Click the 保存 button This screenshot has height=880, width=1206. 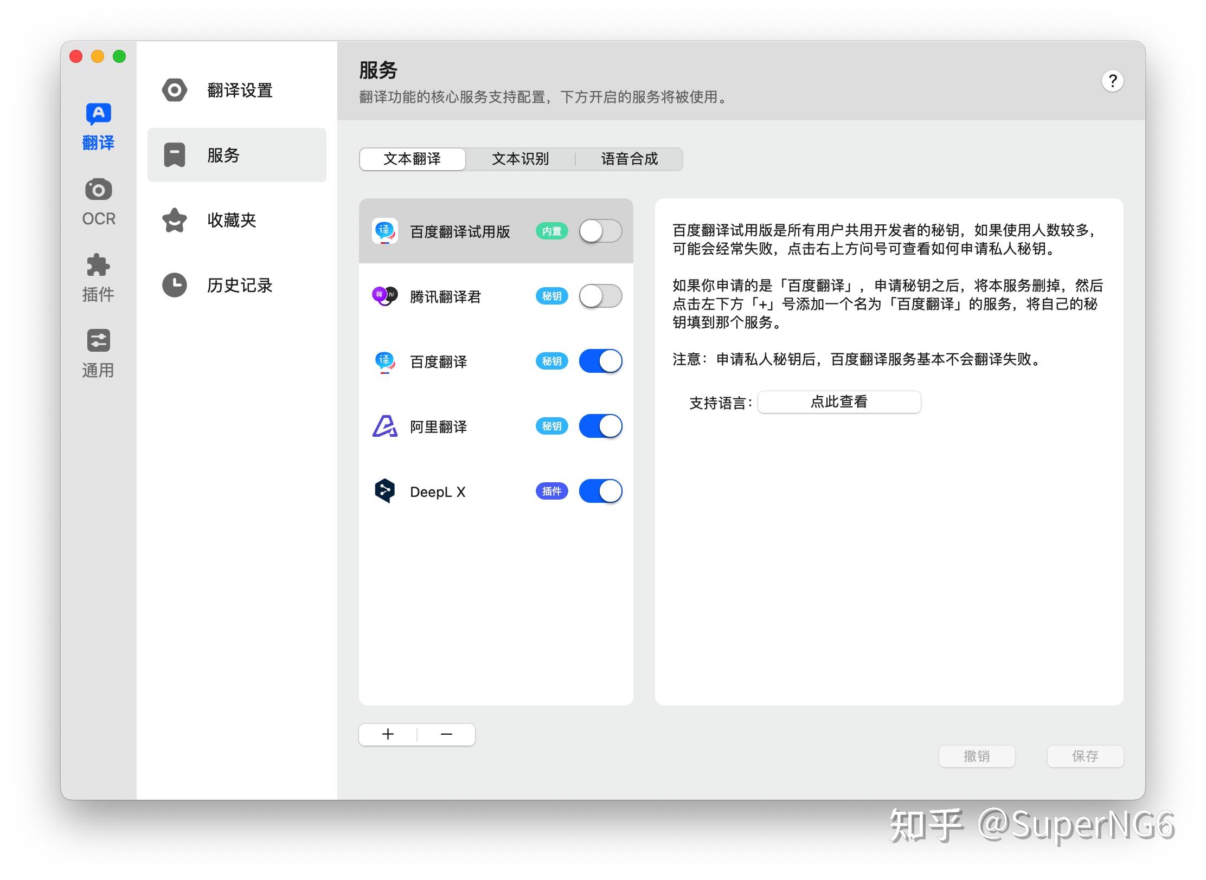point(1085,756)
